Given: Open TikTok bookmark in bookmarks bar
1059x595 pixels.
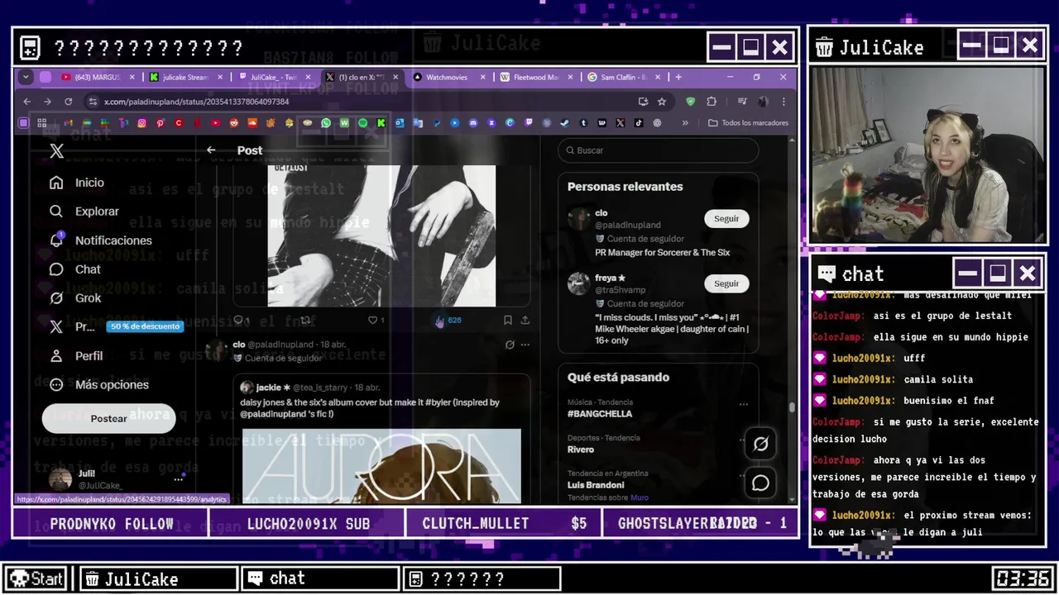Looking at the screenshot, I should [639, 123].
